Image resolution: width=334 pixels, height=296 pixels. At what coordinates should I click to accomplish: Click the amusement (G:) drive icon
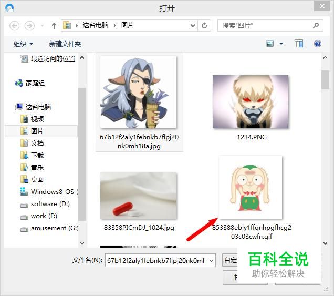click(24, 229)
